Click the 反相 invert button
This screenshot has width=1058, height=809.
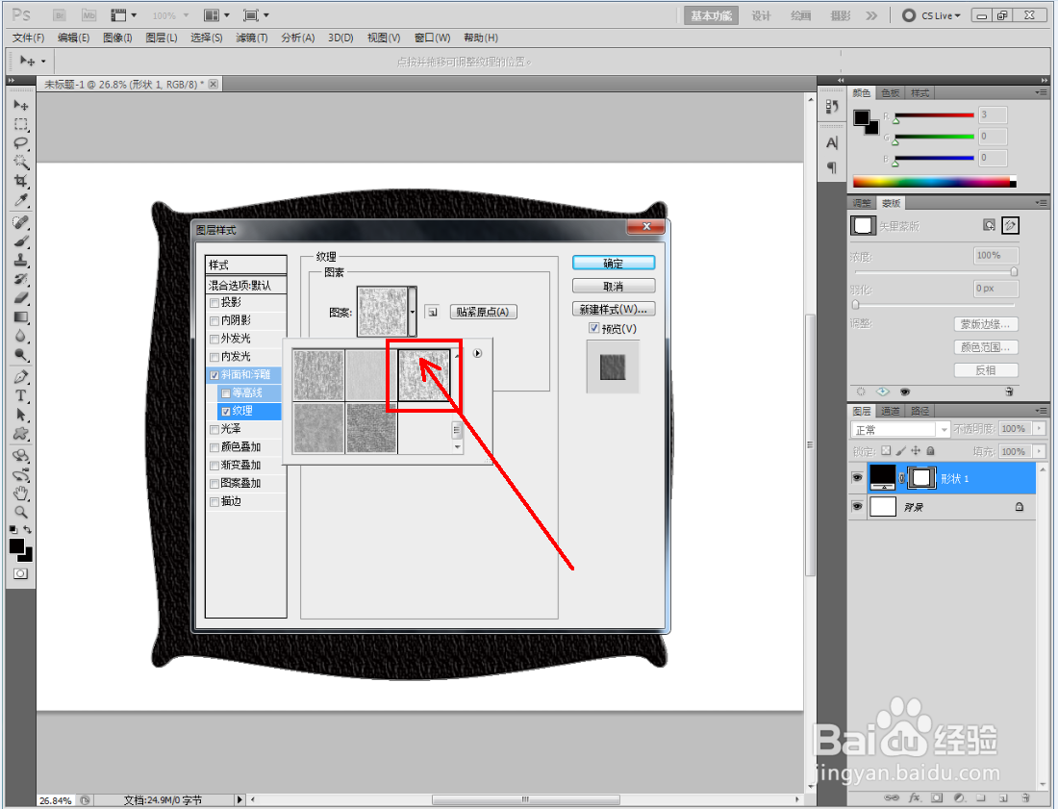click(986, 370)
